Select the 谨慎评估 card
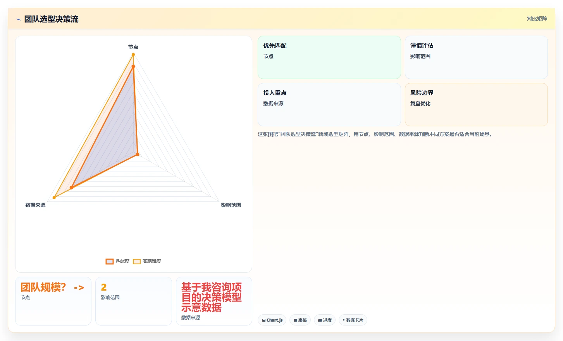 pos(476,57)
